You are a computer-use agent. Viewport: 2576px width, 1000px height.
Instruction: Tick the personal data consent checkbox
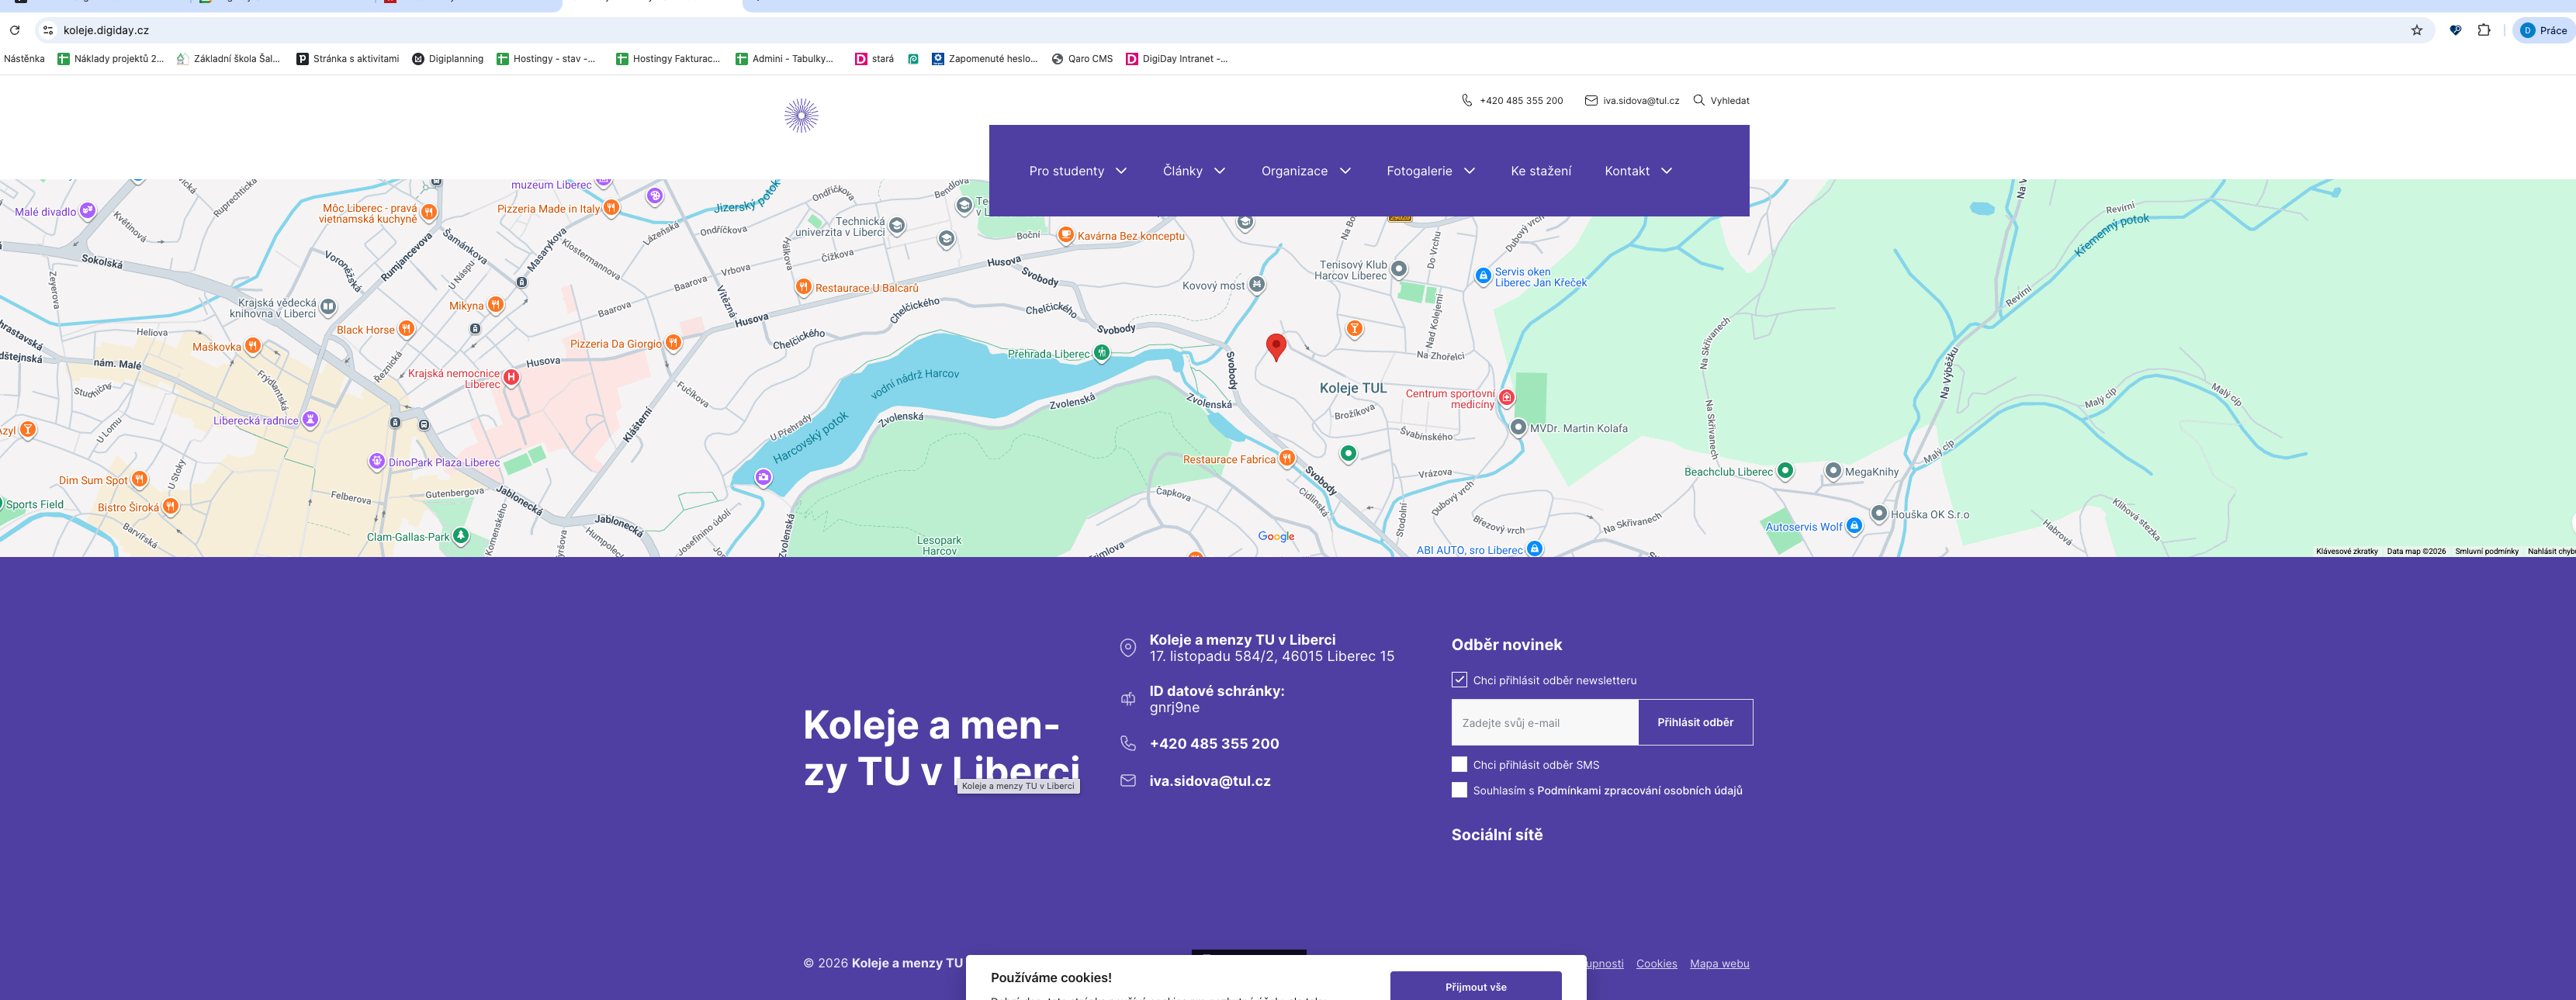1459,790
